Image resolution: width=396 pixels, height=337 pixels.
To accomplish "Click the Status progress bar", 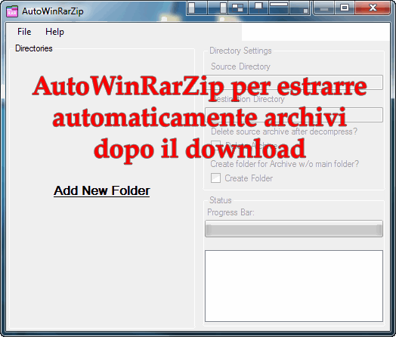I will (294, 229).
